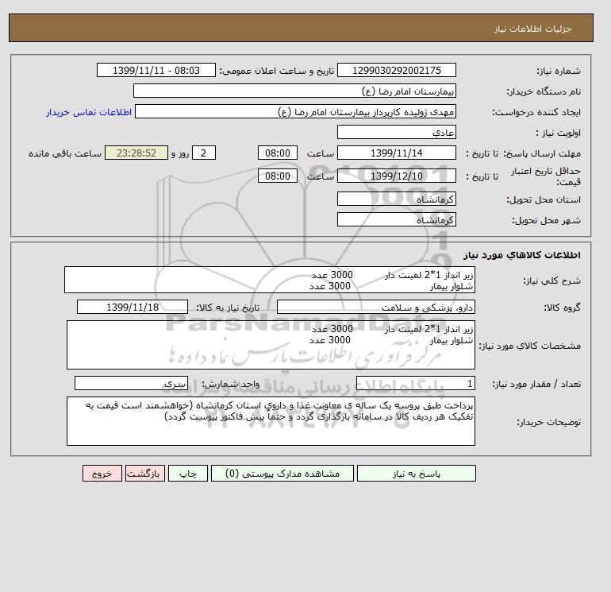Click the label نام دستگاه خریدار
Screen dimensions: 611x592
[544, 91]
